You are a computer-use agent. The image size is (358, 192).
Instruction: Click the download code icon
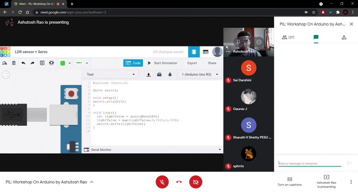pyautogui.click(x=148, y=75)
